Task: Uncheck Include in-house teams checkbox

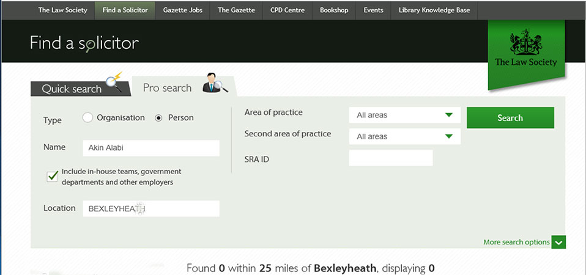Action: click(53, 177)
